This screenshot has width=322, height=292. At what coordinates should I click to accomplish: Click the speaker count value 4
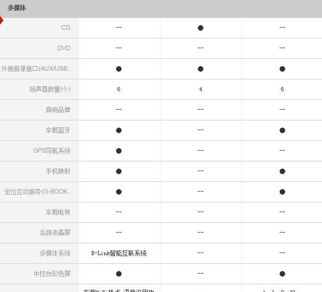coord(201,89)
